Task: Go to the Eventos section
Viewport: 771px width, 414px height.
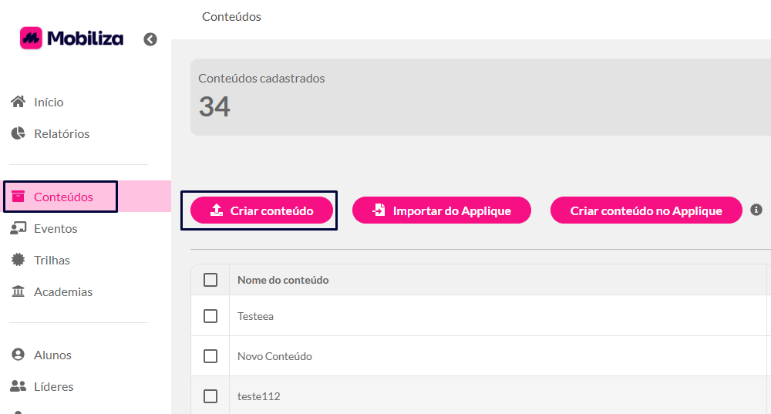Action: (56, 229)
